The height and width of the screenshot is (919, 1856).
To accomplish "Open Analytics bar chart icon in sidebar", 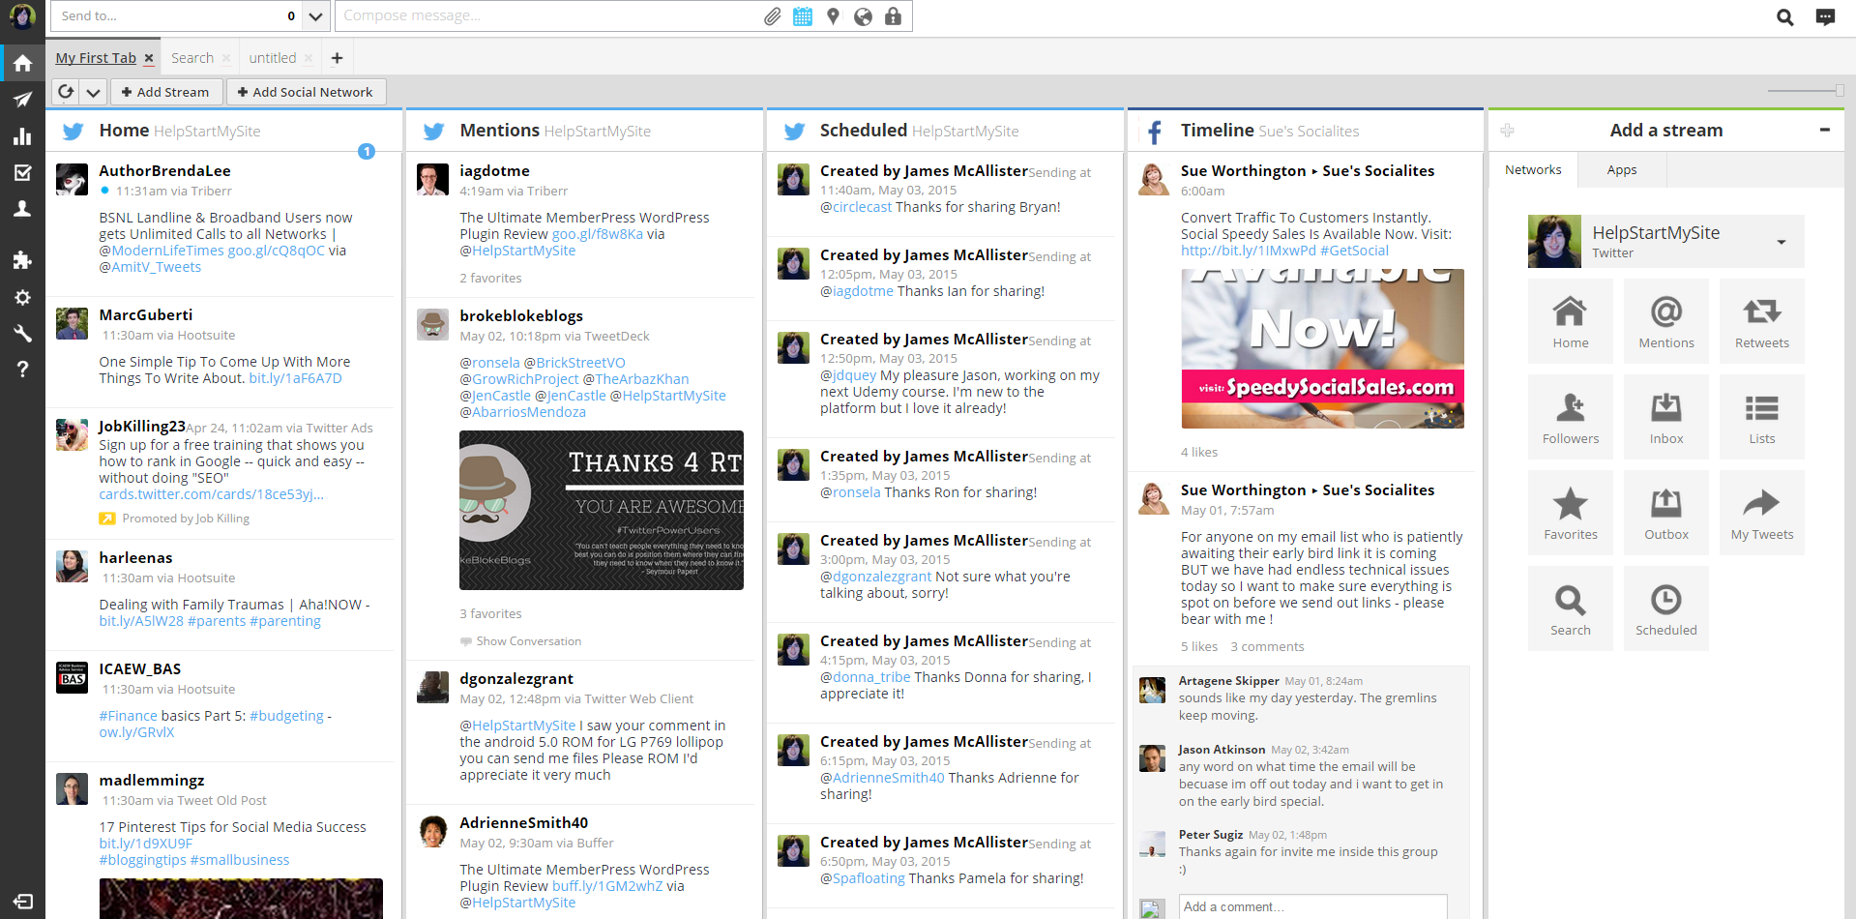I will 22,136.
